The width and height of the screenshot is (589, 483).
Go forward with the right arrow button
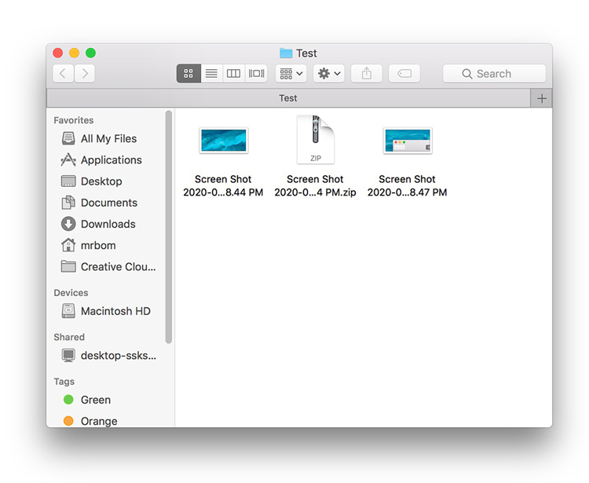pyautogui.click(x=85, y=73)
